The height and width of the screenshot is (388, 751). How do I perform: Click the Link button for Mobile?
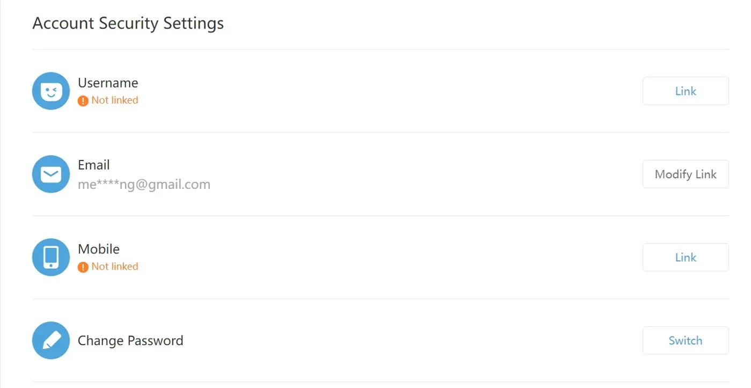coord(686,258)
